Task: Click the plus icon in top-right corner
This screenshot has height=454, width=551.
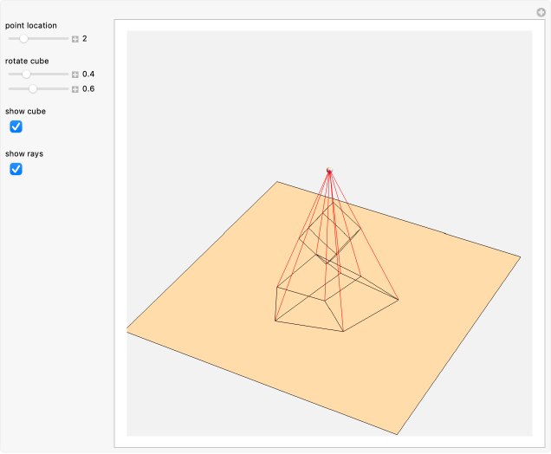Action: 541,12
